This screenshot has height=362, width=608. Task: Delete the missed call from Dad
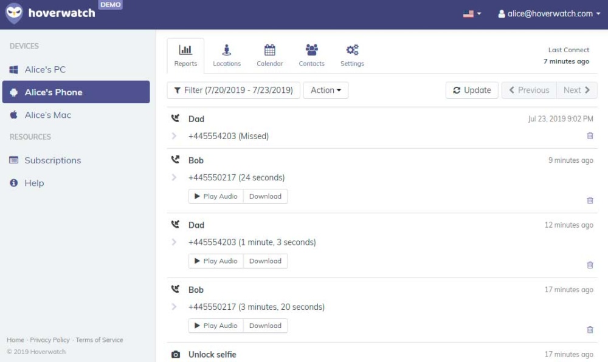click(x=590, y=136)
